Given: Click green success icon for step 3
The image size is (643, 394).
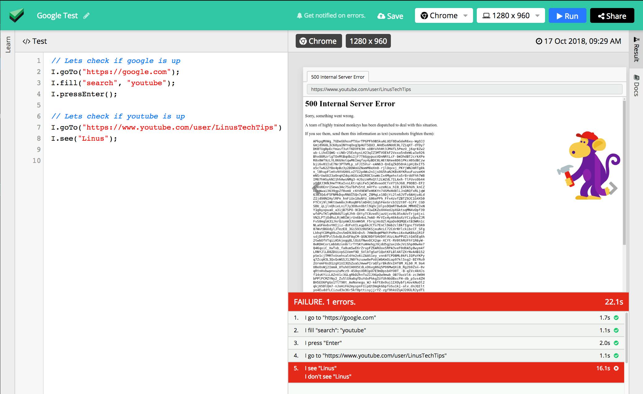Looking at the screenshot, I should click(x=616, y=343).
